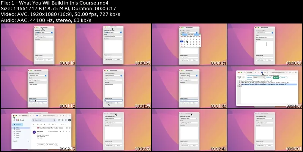Open Gmail settings gear icon
The image size is (303, 152).
(x=62, y=120)
